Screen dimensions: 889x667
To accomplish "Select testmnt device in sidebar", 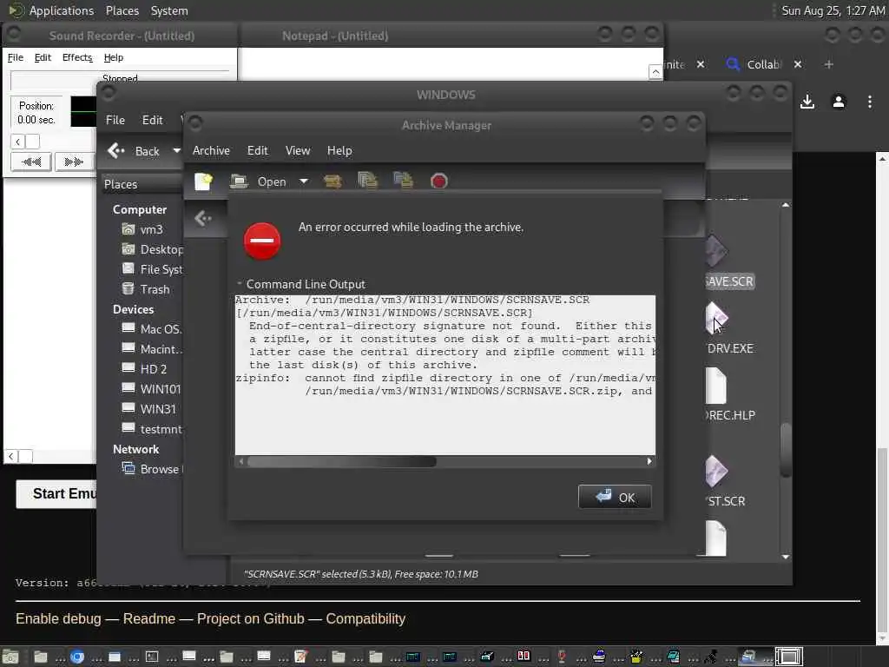I will click(x=151, y=429).
